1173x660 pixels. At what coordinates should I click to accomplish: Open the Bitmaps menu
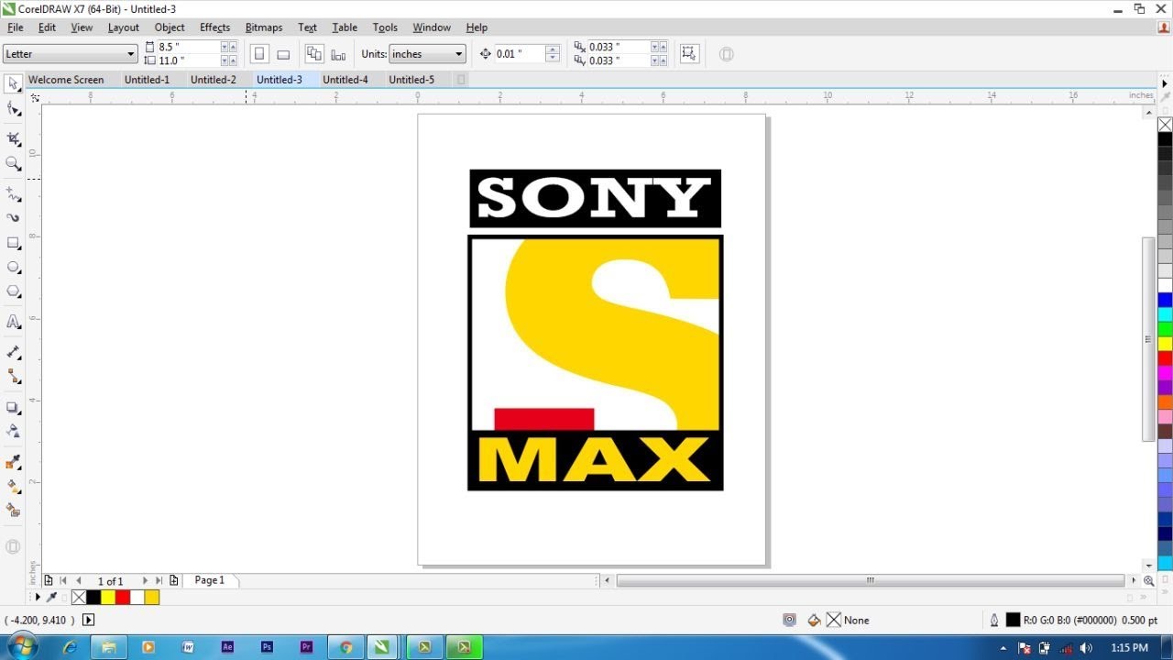coord(264,27)
